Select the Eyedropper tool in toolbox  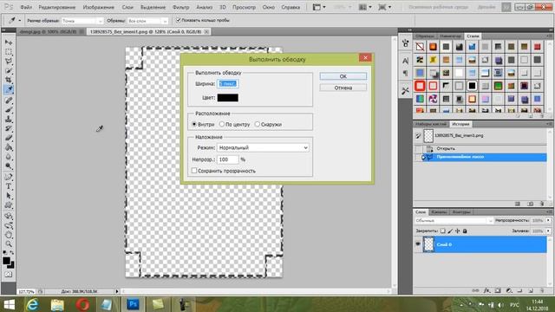[9, 89]
